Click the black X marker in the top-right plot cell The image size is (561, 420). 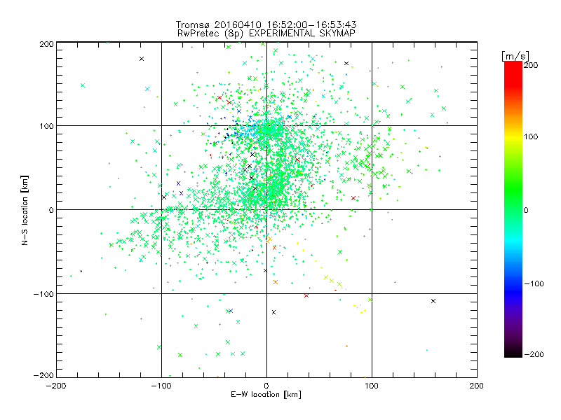[x=346, y=63]
